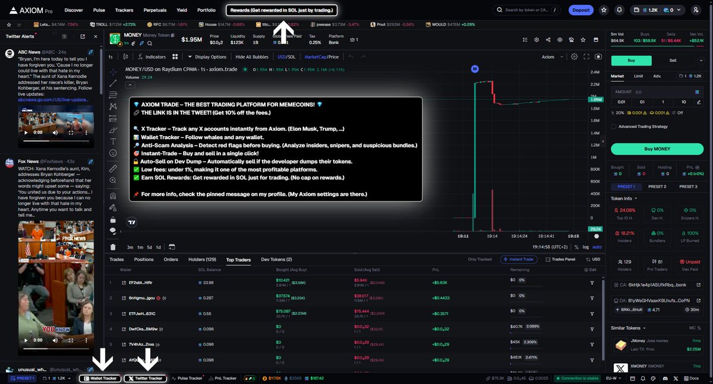Open the notifications bell in top header

[620, 10]
